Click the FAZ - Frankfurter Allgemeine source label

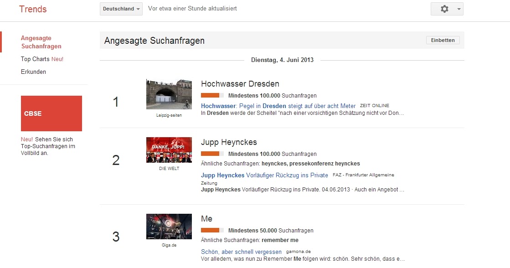pos(363,175)
